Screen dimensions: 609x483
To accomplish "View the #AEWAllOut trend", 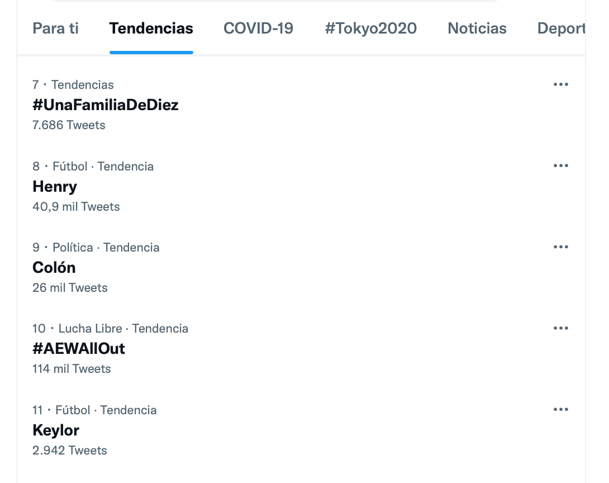I will pos(78,348).
